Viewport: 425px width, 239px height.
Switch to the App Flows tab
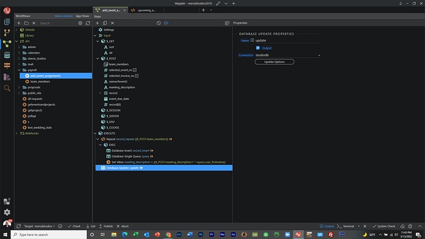coord(83,16)
